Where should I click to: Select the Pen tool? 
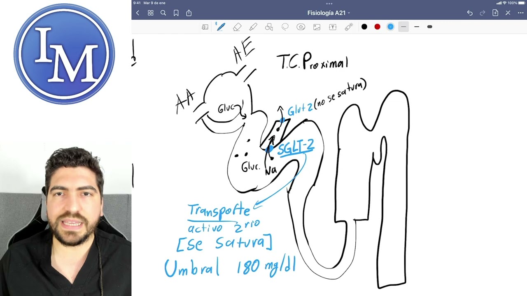[x=221, y=27]
